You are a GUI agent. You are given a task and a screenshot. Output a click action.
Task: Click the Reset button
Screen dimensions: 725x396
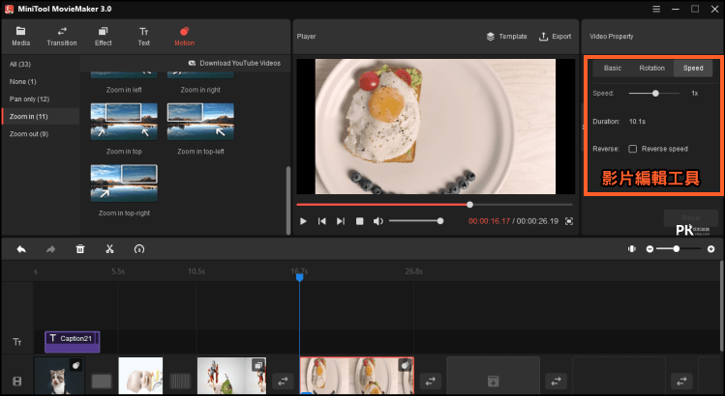691,218
